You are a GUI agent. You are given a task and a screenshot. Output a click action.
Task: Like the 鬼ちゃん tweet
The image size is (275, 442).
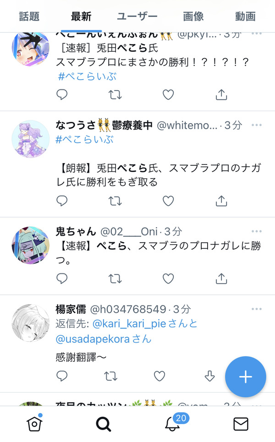click(168, 279)
